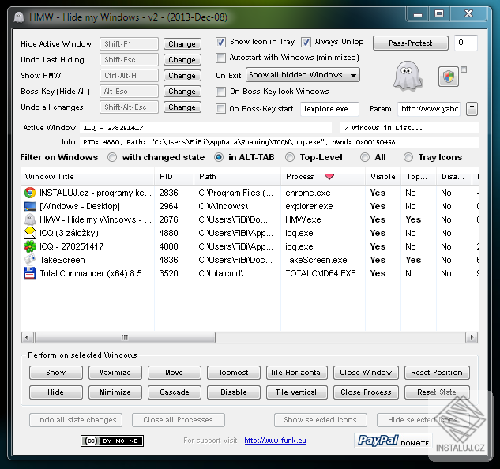The image size is (500, 469).
Task: Click the desktop icon of the Windows - Desktop row
Action: tap(30, 206)
